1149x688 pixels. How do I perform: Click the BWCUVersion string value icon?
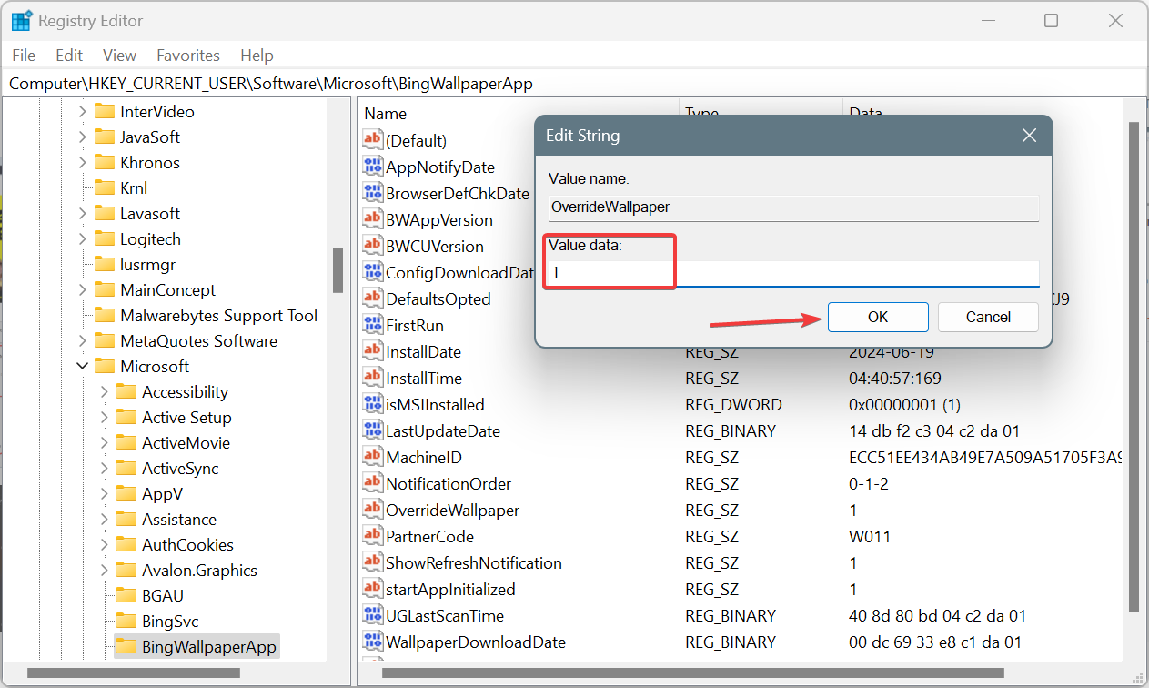372,246
